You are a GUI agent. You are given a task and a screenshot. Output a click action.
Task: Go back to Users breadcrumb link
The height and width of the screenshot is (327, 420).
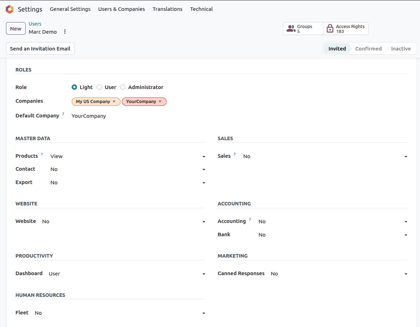coord(35,24)
